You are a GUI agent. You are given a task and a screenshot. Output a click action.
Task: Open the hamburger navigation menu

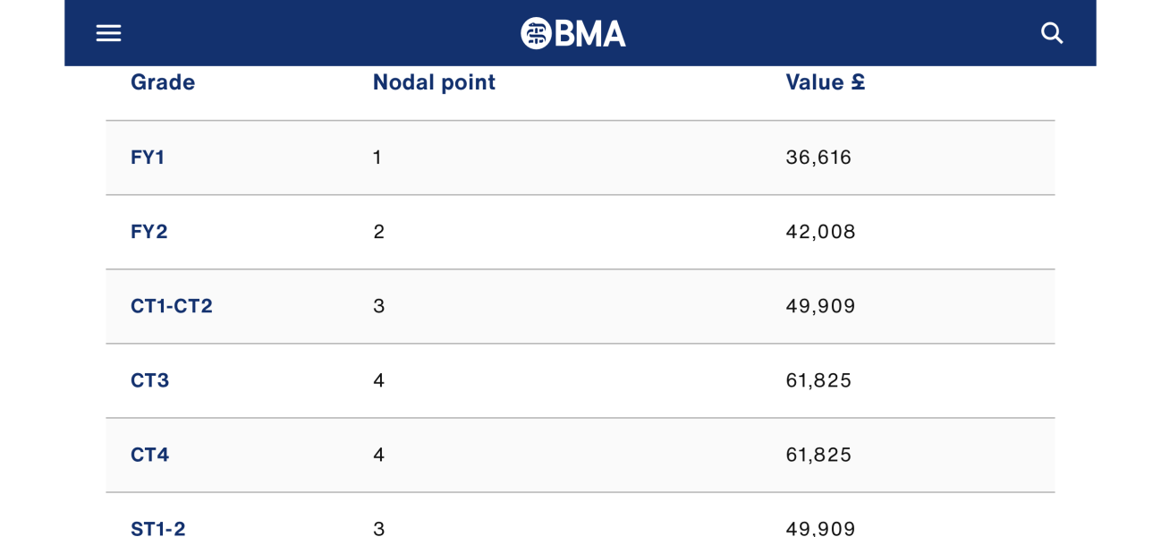(x=108, y=33)
